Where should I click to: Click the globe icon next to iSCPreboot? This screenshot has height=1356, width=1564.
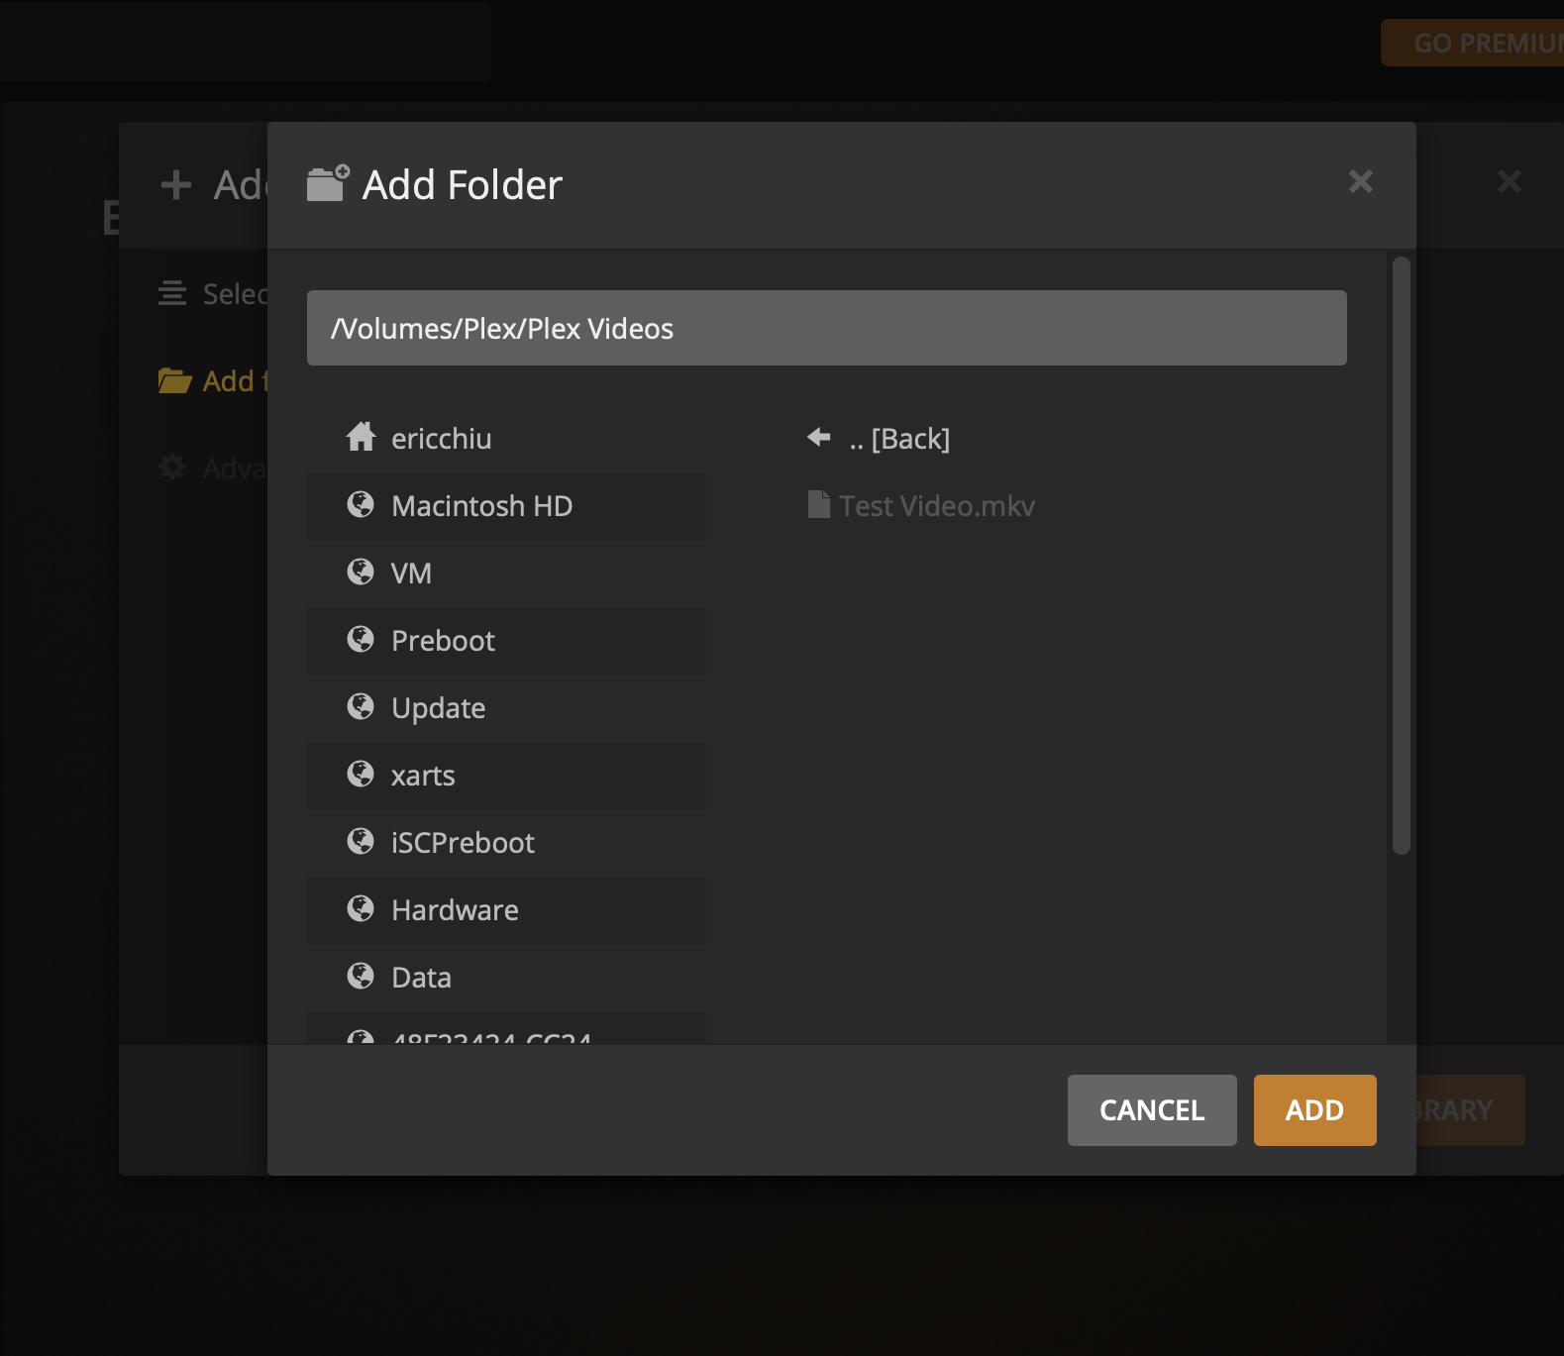[361, 842]
